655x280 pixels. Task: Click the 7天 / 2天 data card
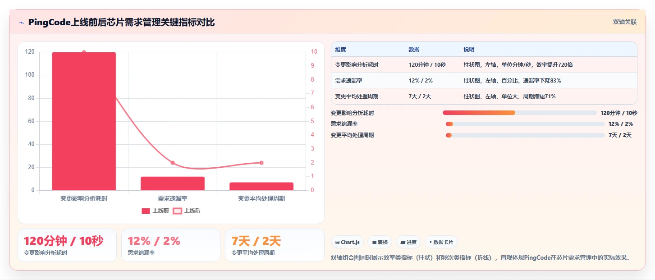[x=275, y=245]
